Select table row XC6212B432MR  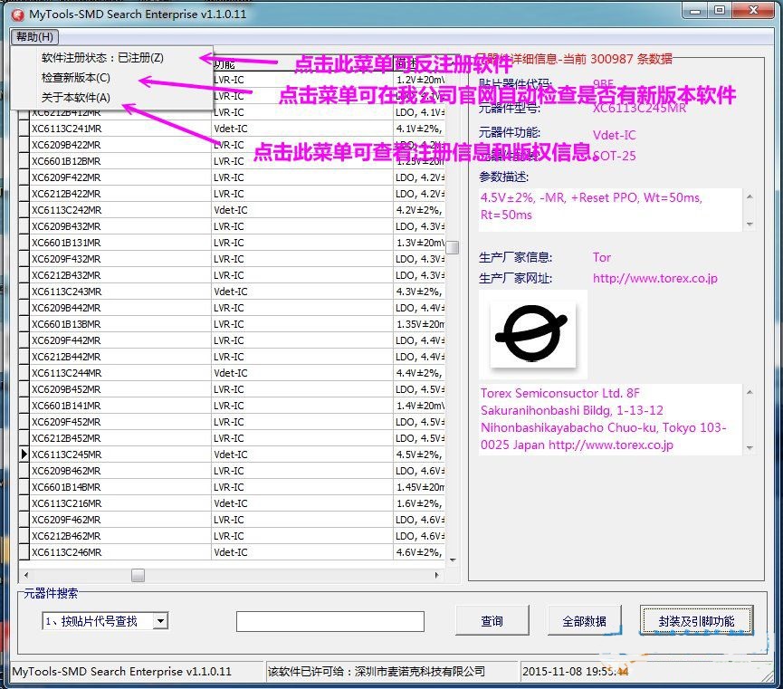(232, 275)
